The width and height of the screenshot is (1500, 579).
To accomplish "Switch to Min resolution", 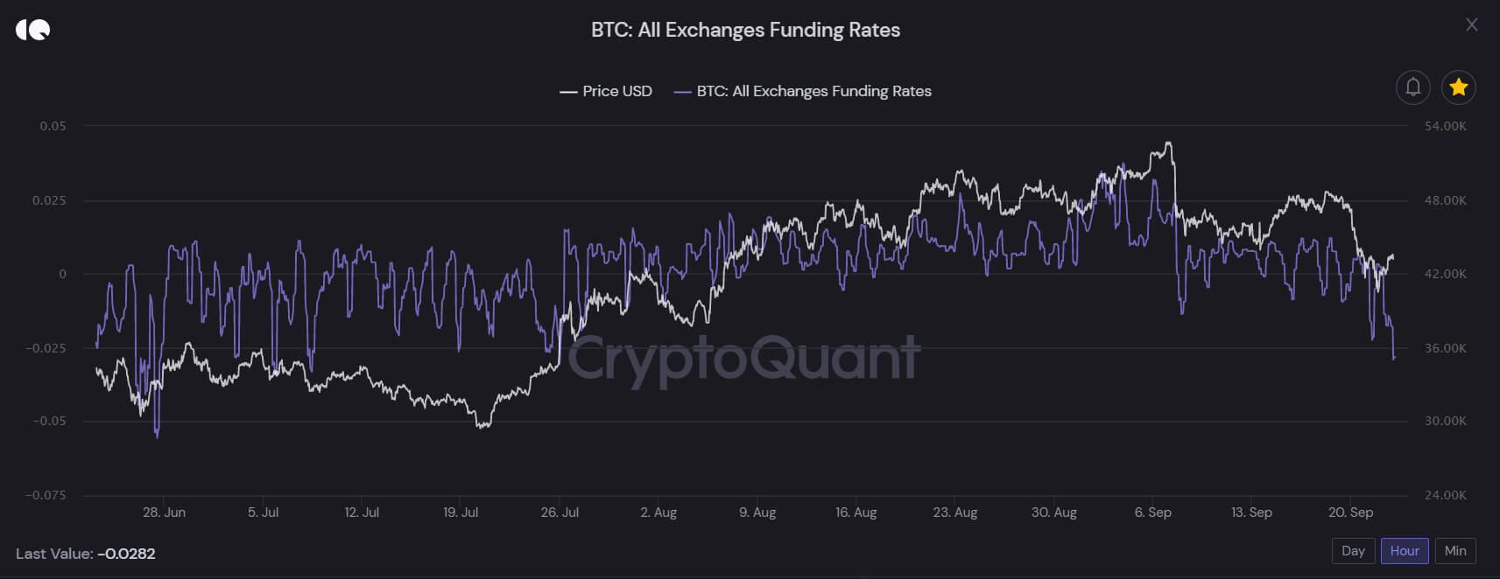I will point(1455,551).
